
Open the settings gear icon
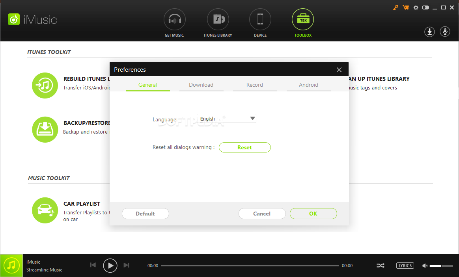click(x=416, y=7)
